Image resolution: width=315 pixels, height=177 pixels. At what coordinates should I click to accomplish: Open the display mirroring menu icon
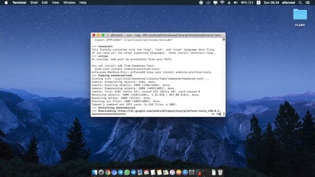point(215,2)
